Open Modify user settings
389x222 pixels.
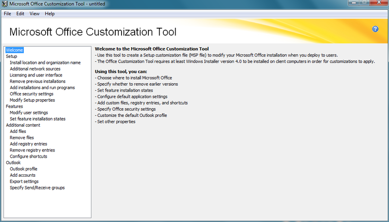click(x=29, y=112)
